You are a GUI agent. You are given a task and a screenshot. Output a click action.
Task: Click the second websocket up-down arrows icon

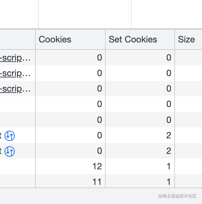coord(10,151)
